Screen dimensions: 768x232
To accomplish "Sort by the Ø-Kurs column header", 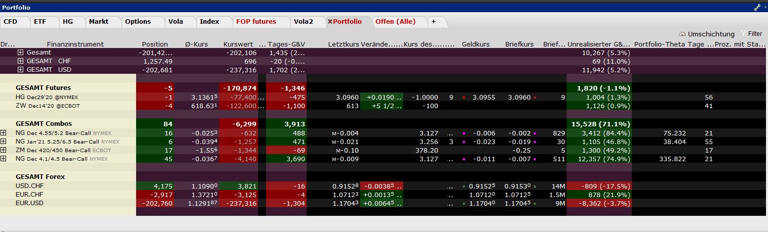I will pos(196,44).
